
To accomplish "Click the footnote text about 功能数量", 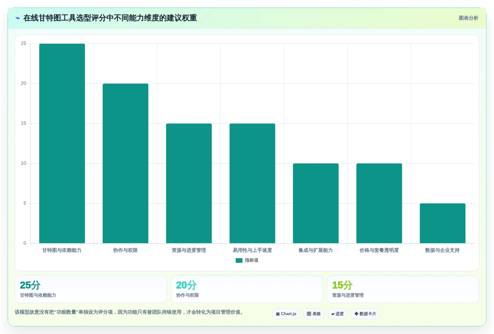I will pyautogui.click(x=130, y=312).
